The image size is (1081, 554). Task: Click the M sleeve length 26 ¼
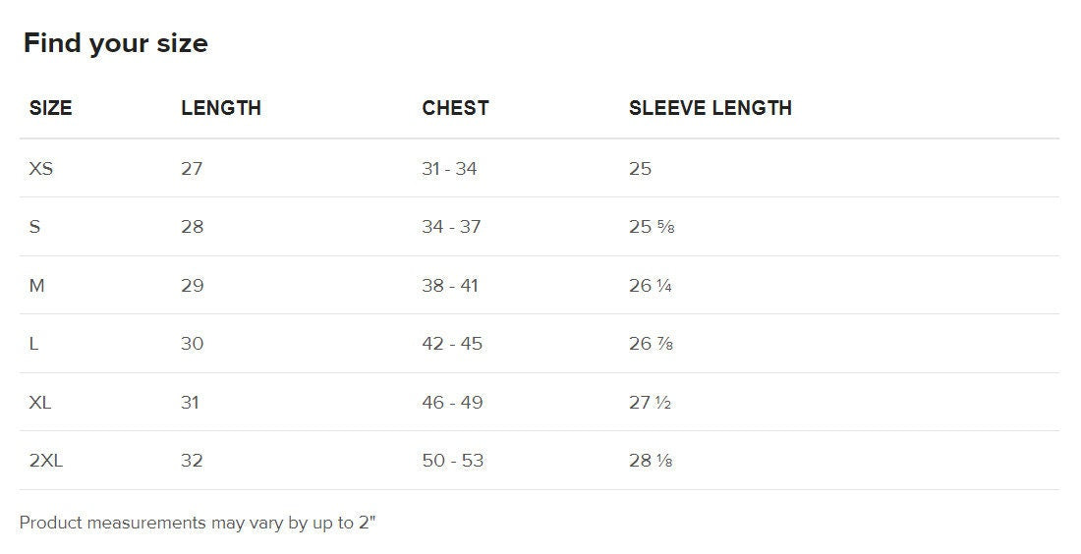click(x=651, y=286)
